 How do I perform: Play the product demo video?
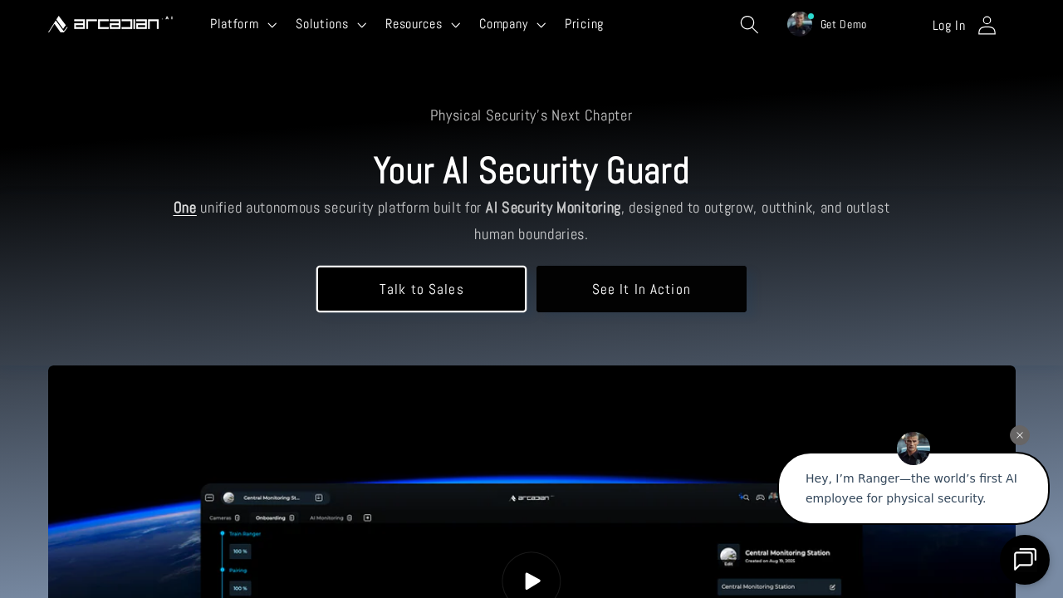point(531,581)
